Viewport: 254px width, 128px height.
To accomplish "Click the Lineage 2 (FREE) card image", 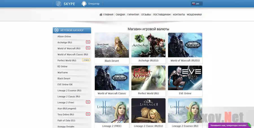I will click(112, 111).
